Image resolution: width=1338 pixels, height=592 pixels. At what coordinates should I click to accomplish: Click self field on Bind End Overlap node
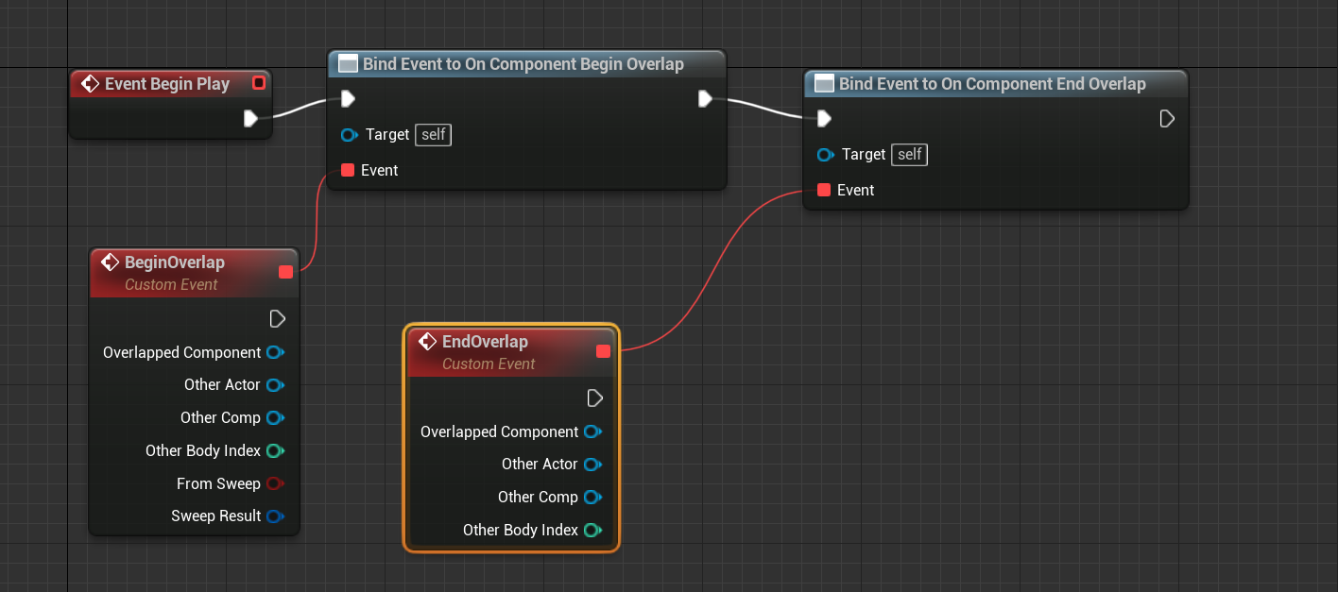910,155
